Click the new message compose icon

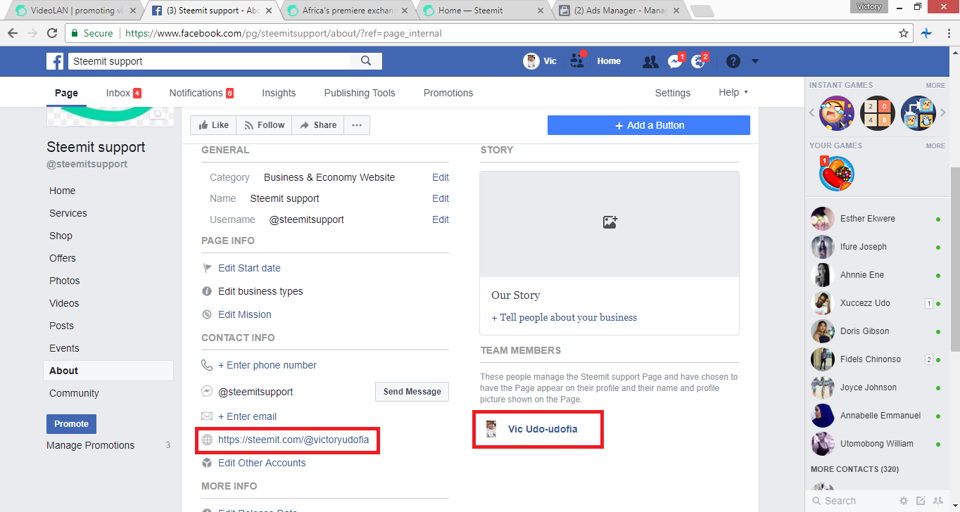[921, 501]
